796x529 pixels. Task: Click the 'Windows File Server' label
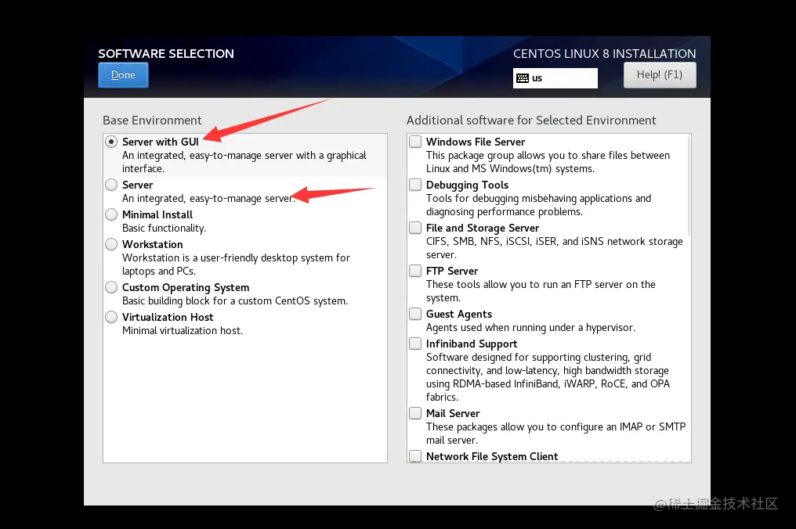click(x=476, y=142)
